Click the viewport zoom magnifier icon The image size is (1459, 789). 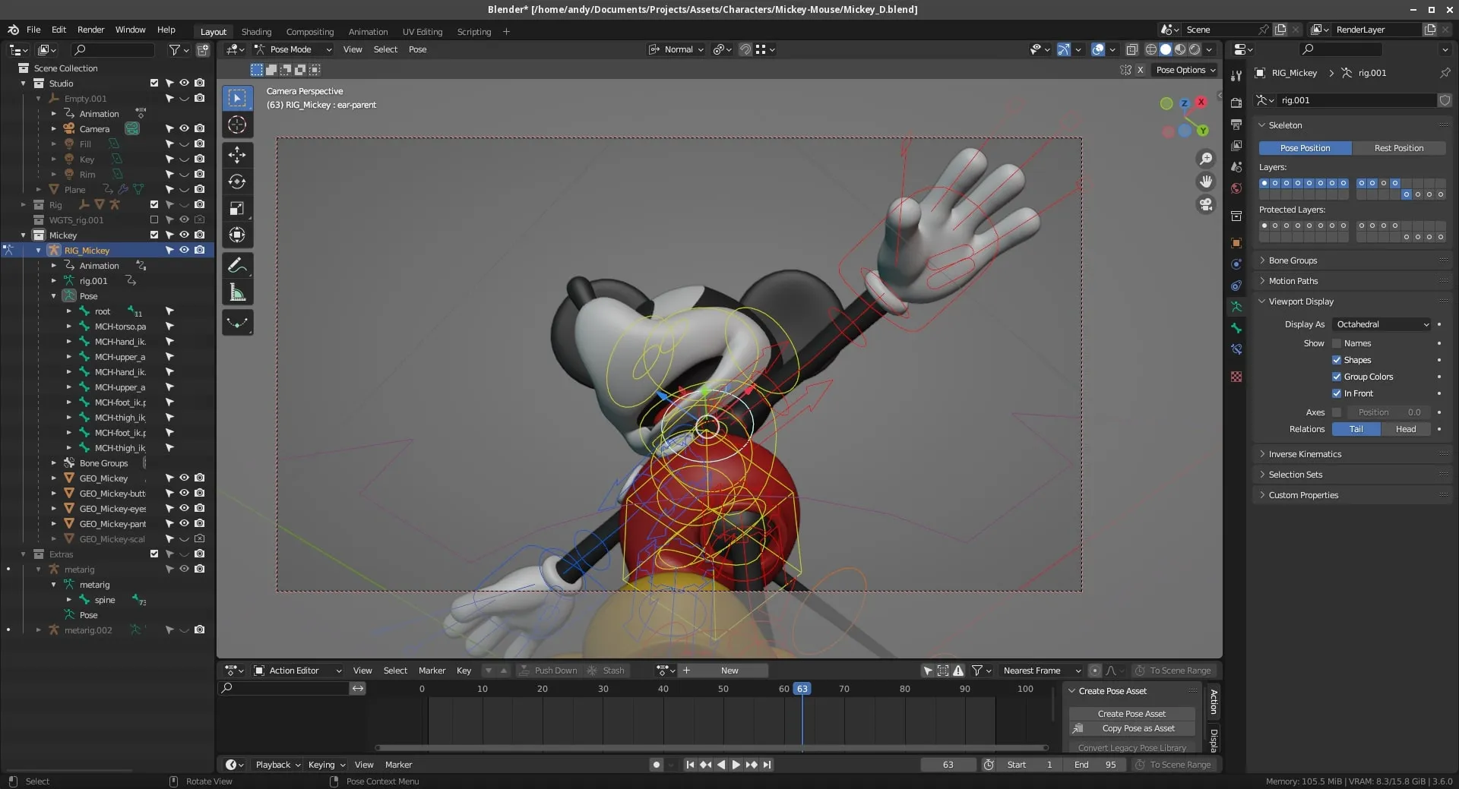pos(1206,159)
